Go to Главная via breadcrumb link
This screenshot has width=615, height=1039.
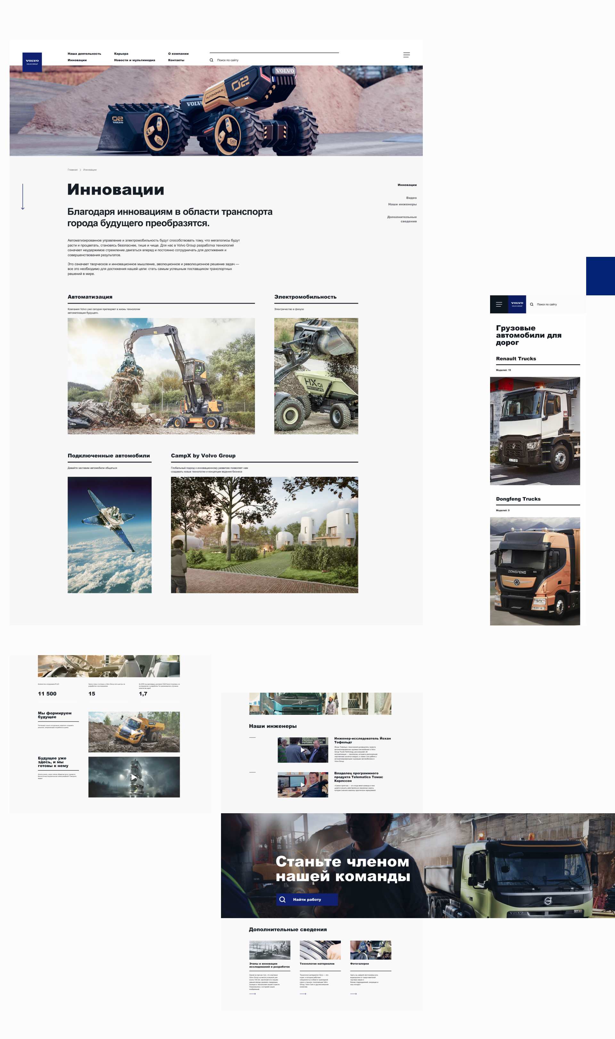pyautogui.click(x=72, y=170)
